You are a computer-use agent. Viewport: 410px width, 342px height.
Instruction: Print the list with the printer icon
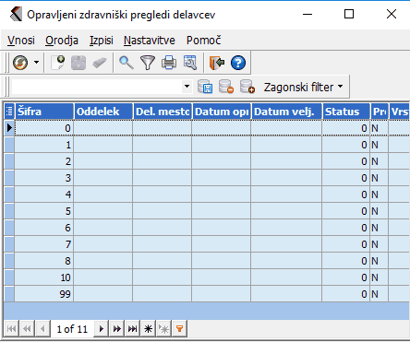[x=169, y=63]
